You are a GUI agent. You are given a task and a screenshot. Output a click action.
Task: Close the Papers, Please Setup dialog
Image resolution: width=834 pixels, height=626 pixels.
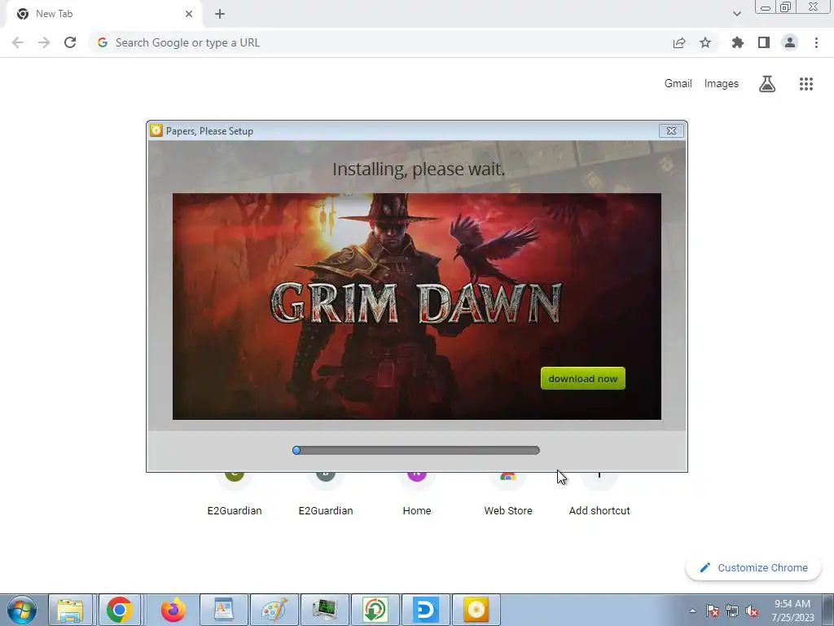tap(671, 130)
